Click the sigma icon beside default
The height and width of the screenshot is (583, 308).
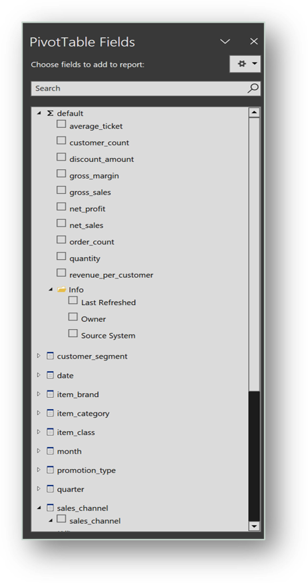(50, 113)
